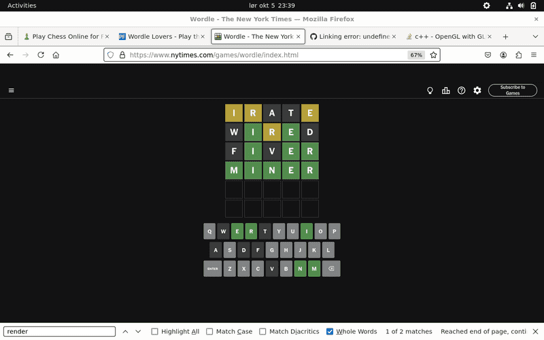This screenshot has height=340, width=544.
Task: Switch to Wordle Lovers tab
Action: tap(161, 37)
